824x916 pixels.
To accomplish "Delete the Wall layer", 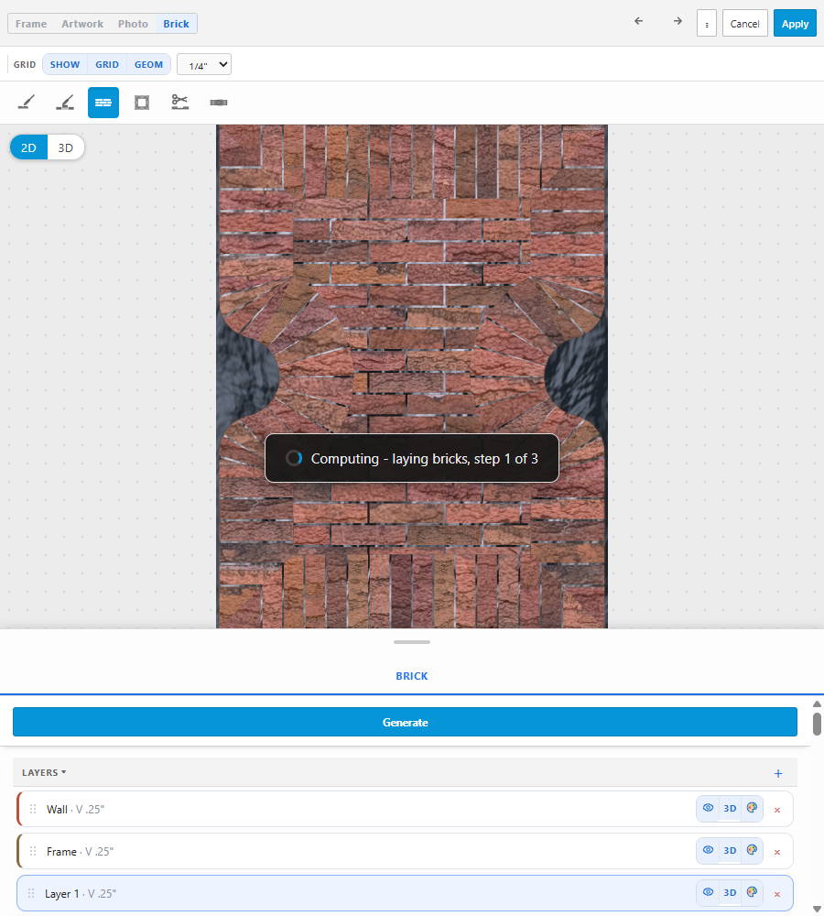I will coord(777,810).
